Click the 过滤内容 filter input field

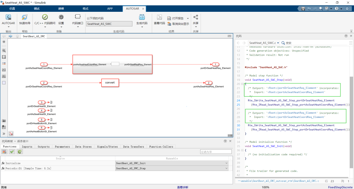tap(216, 152)
